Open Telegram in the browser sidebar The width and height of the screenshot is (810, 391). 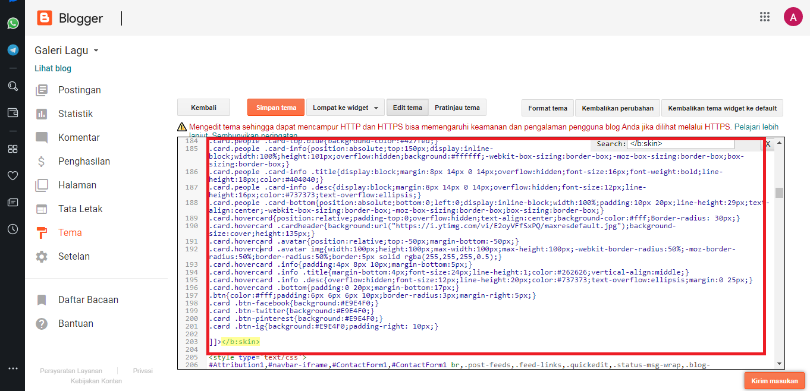point(12,50)
